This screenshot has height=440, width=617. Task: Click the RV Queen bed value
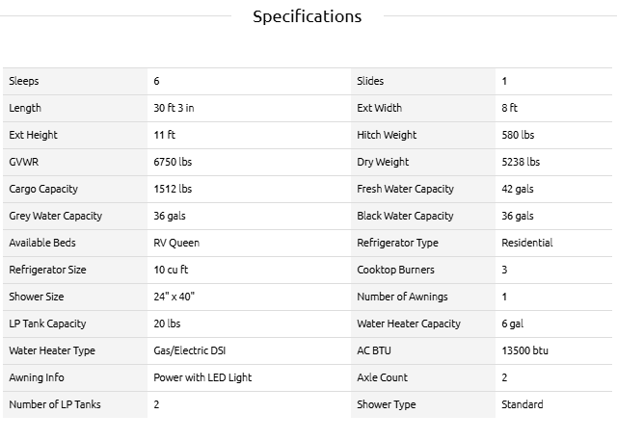coord(176,244)
